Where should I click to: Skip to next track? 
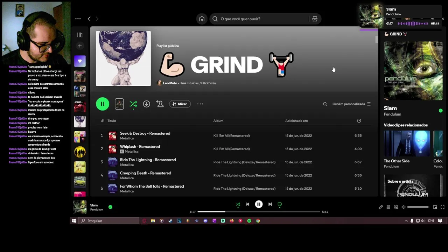pyautogui.click(x=270, y=204)
